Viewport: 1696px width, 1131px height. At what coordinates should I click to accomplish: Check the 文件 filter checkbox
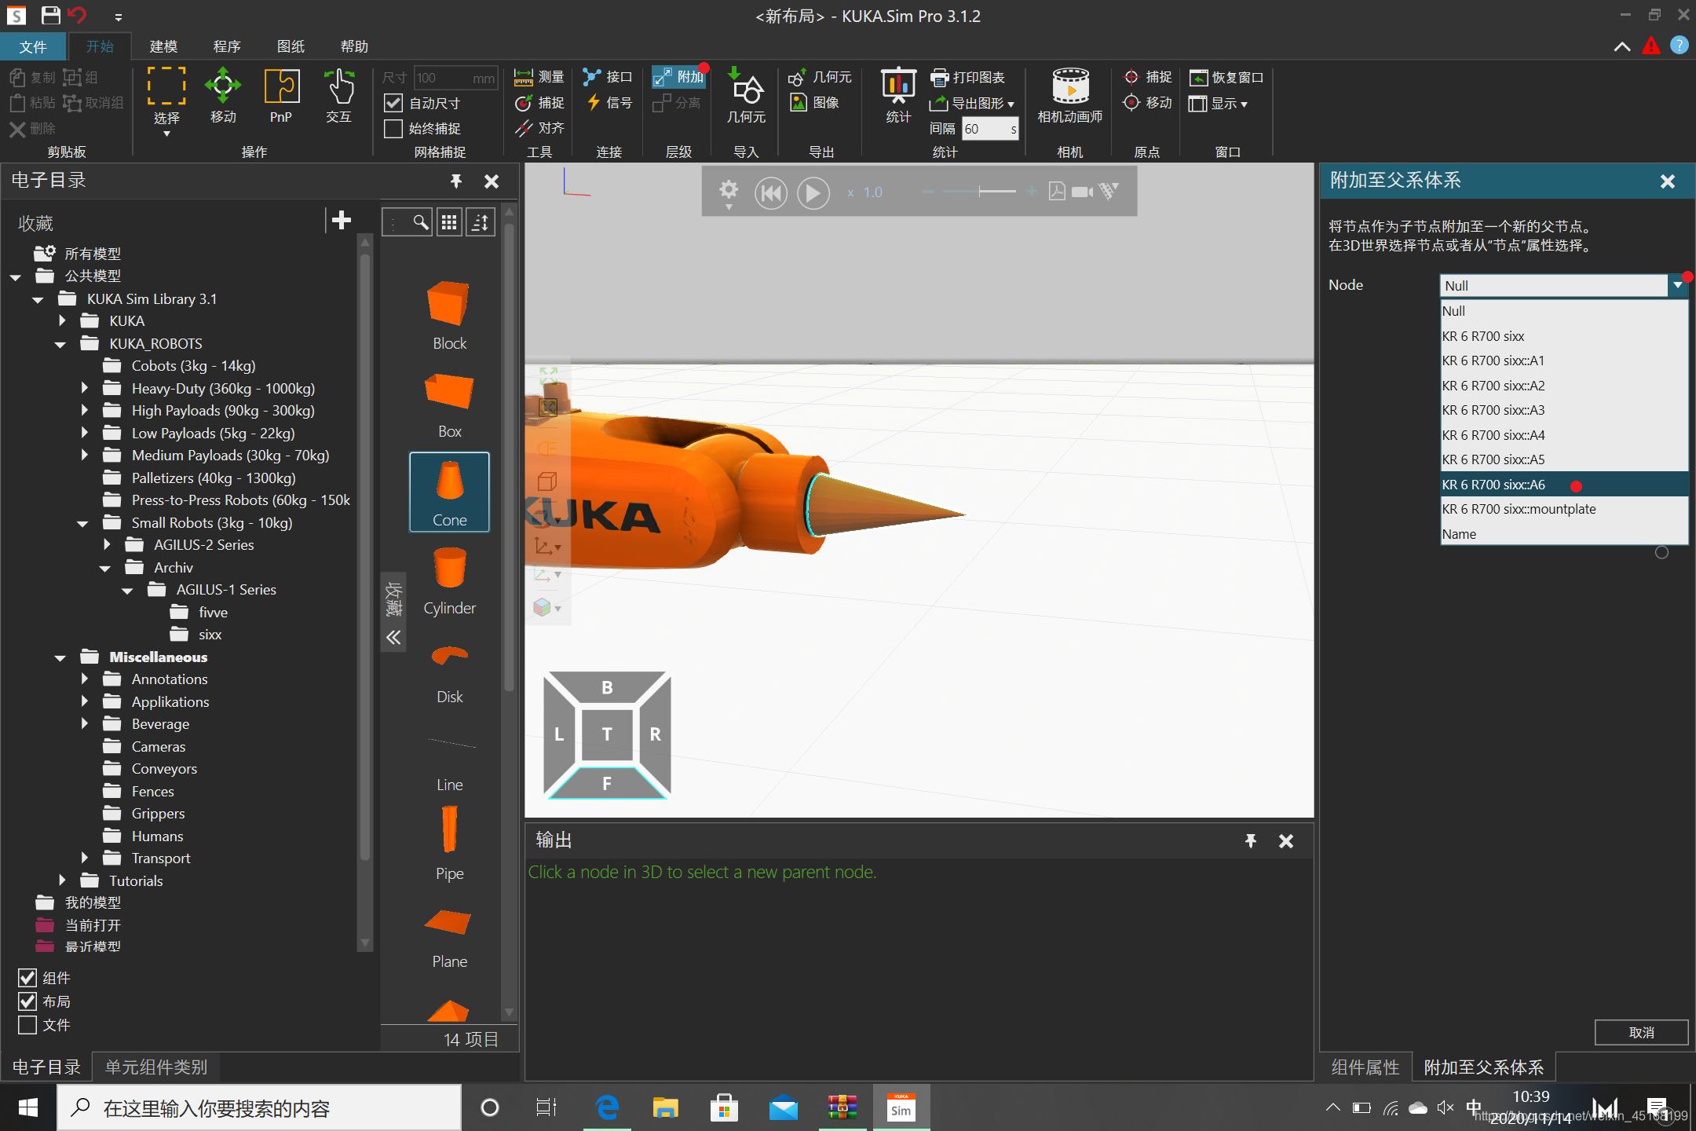[27, 1025]
